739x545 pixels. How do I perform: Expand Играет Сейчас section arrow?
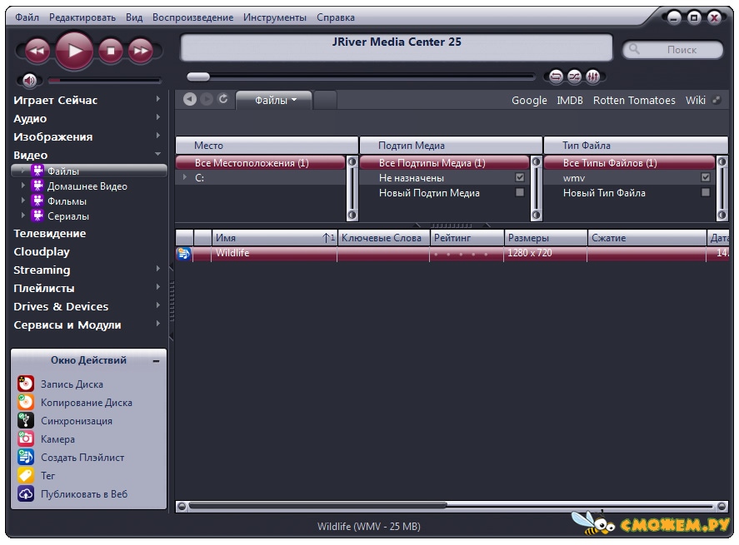click(x=158, y=99)
